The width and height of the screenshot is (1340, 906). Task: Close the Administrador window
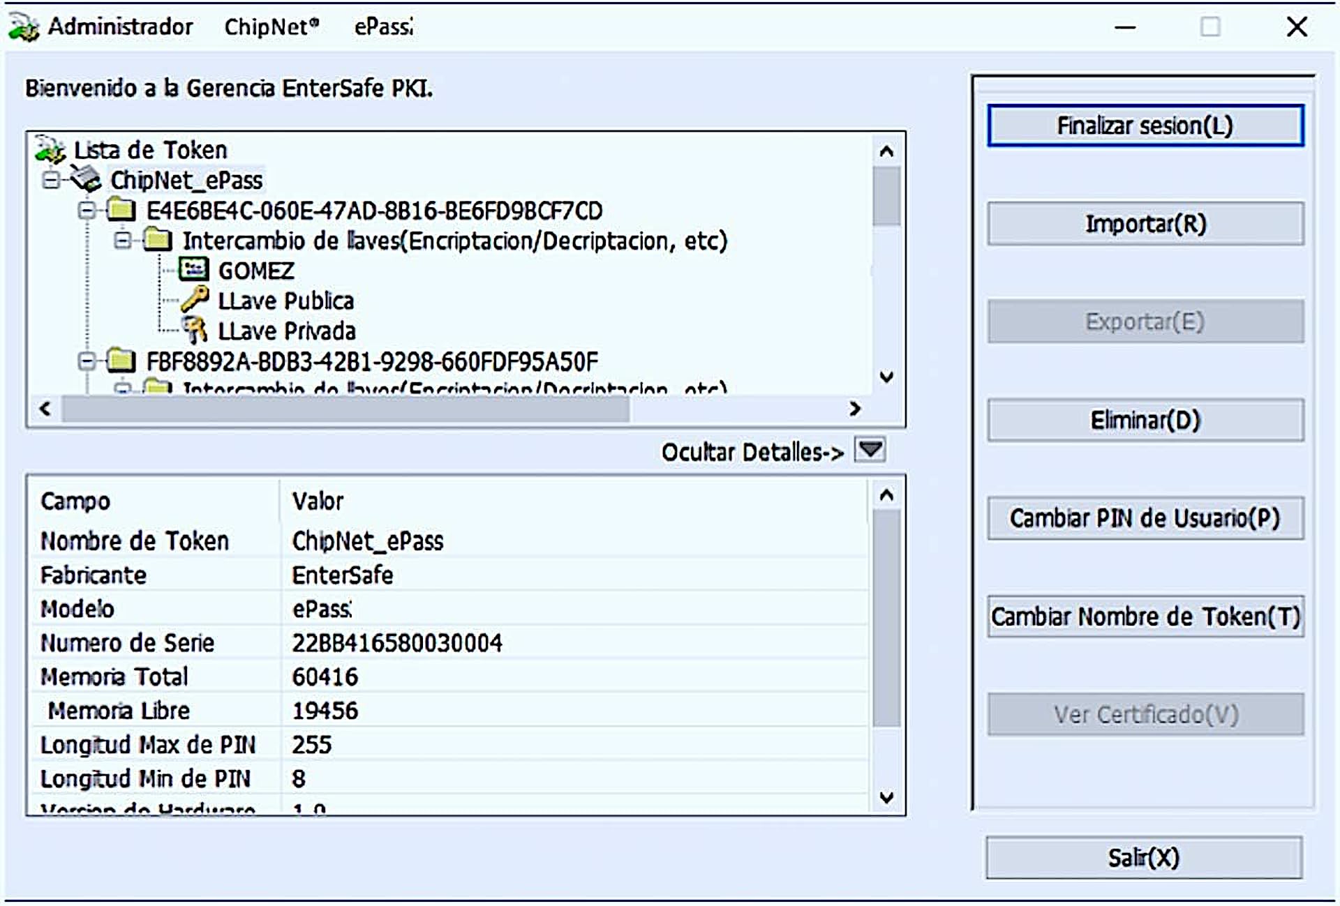coord(1297,27)
